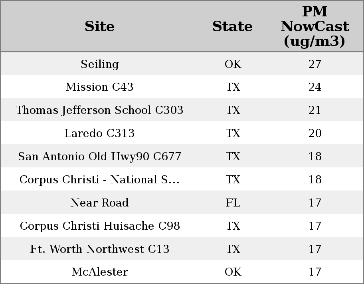Select the Mission C43 site cell
Screen dimensions: 364x284
(x=99, y=87)
